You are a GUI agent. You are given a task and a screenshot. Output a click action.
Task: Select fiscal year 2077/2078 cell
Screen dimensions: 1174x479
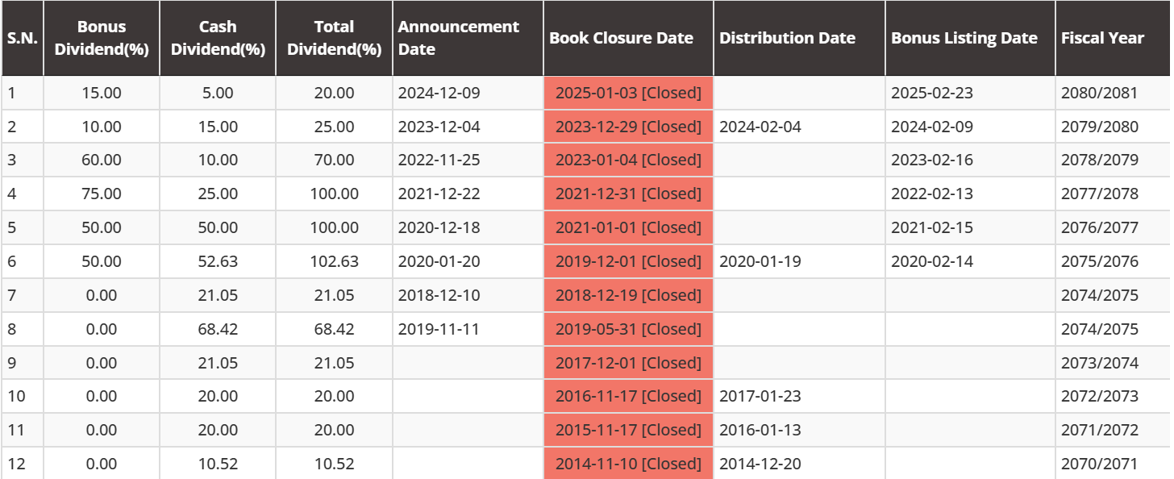tap(1099, 194)
